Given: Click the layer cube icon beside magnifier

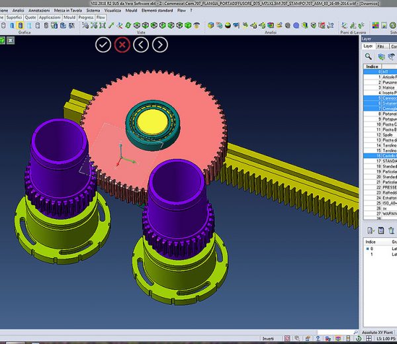Looking at the screenshot, I should point(381,56).
